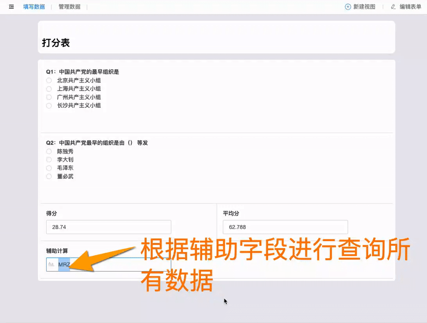Select 广州共产主义小组 for Q1
The height and width of the screenshot is (323, 427).
pyautogui.click(x=49, y=97)
